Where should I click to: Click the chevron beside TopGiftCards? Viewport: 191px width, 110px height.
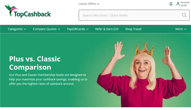[x=87, y=29]
